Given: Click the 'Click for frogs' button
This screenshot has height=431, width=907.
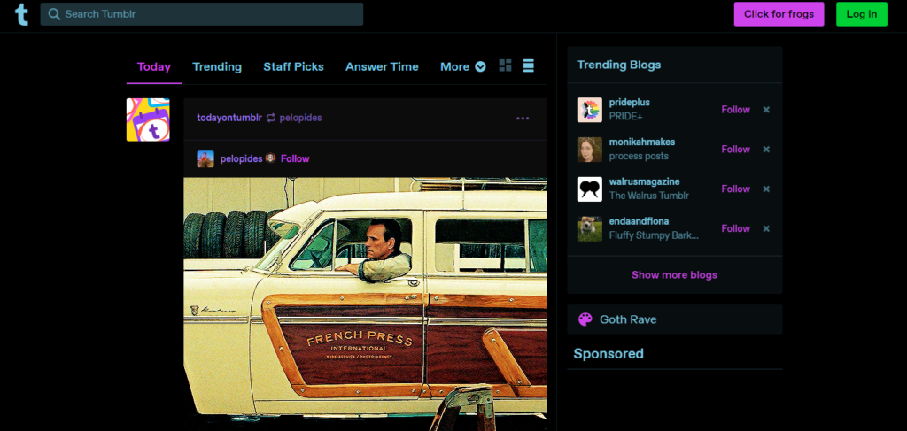Looking at the screenshot, I should (779, 14).
